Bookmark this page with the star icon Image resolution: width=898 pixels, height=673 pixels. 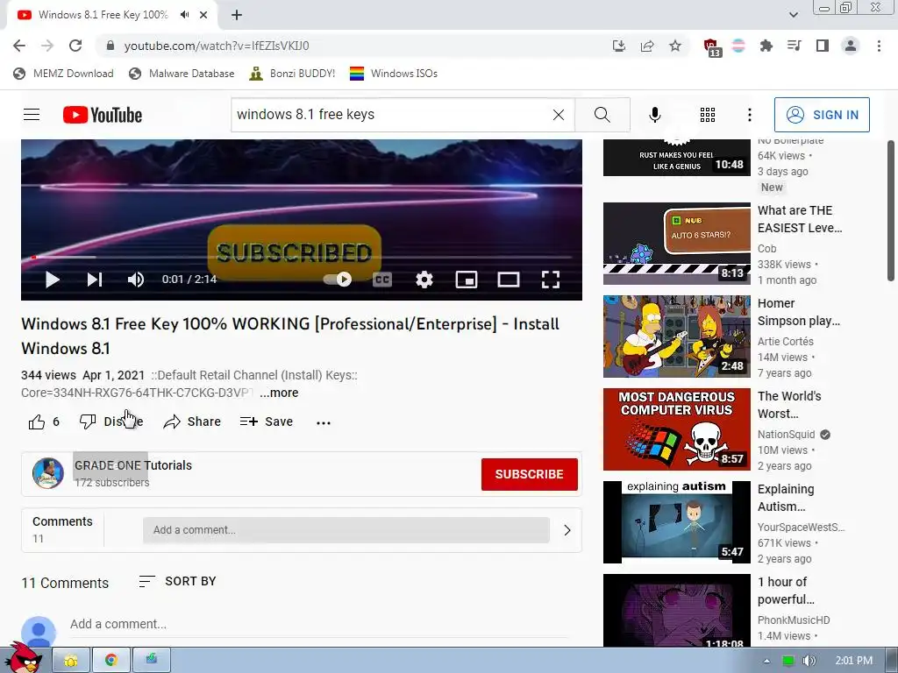coord(675,46)
